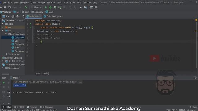Screen dimensions: 198x111
Task: Click the yellow inspection indicator on the editor right edge
Action: click(196, 20)
